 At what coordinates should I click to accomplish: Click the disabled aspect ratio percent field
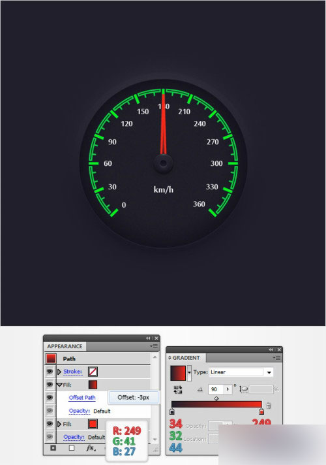point(261,389)
